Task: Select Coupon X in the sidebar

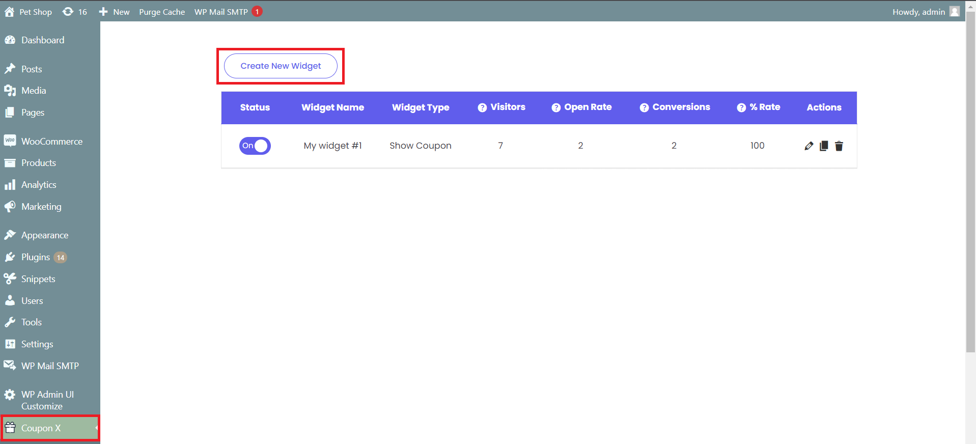Action: pos(50,428)
